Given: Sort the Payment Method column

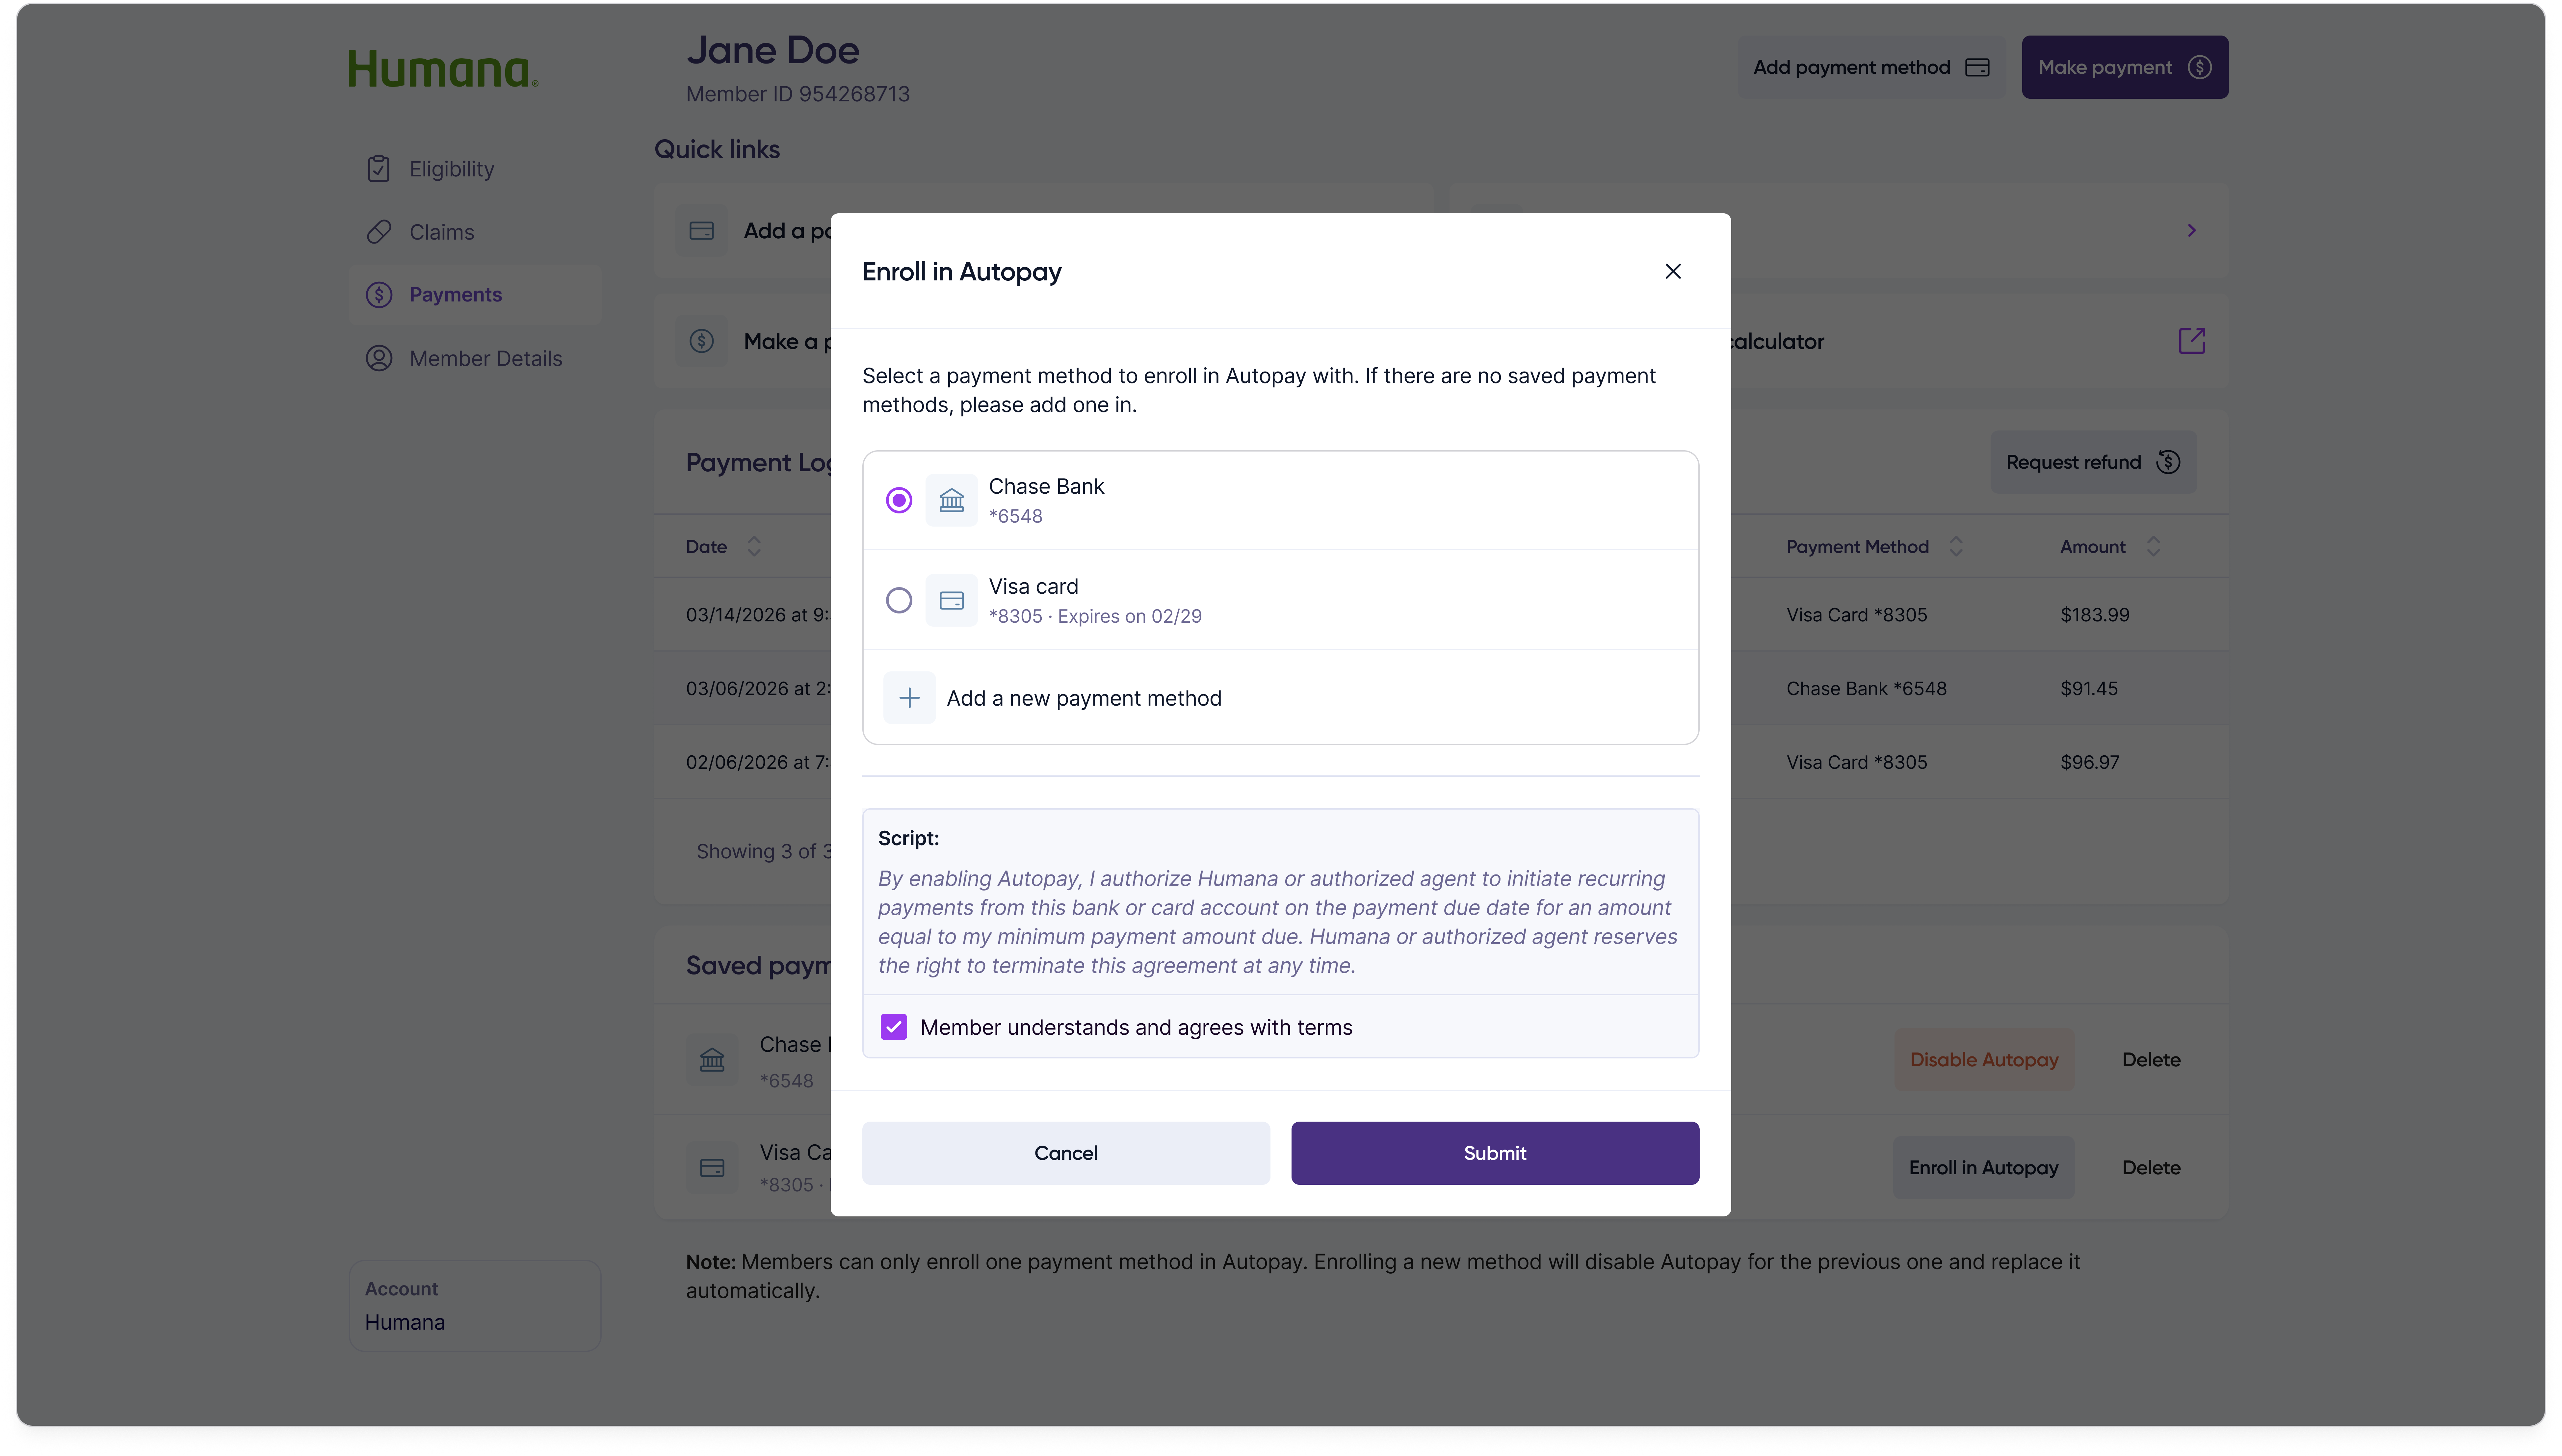Looking at the screenshot, I should (x=1956, y=546).
